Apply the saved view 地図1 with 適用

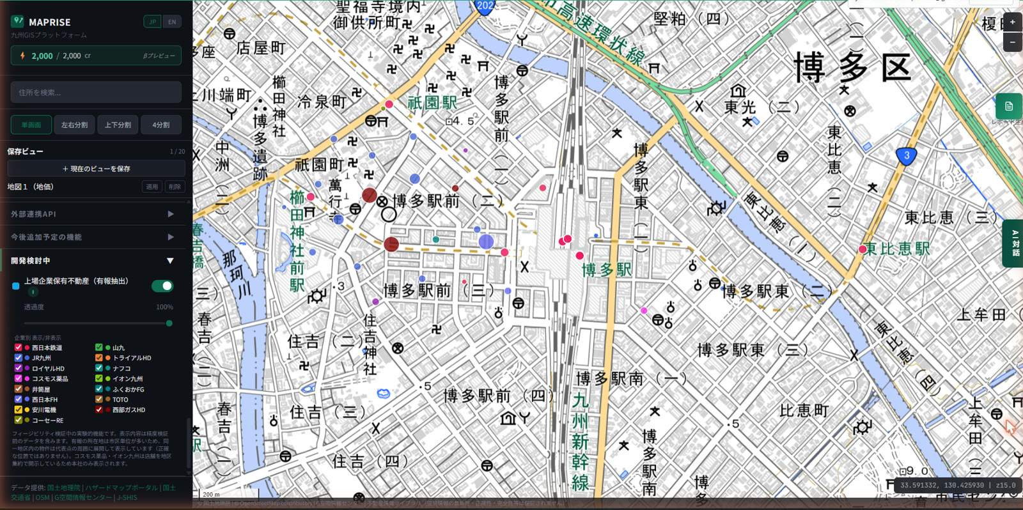(152, 187)
